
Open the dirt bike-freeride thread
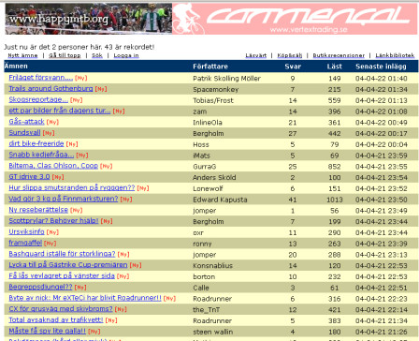pyautogui.click(x=36, y=143)
